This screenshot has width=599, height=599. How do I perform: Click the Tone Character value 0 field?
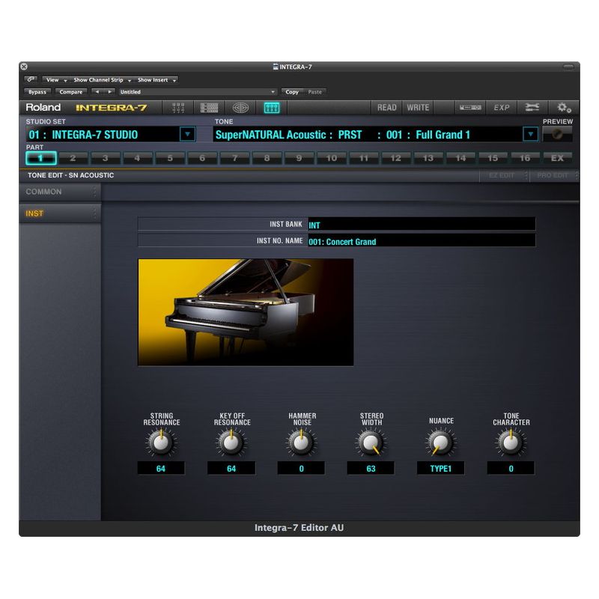point(511,469)
